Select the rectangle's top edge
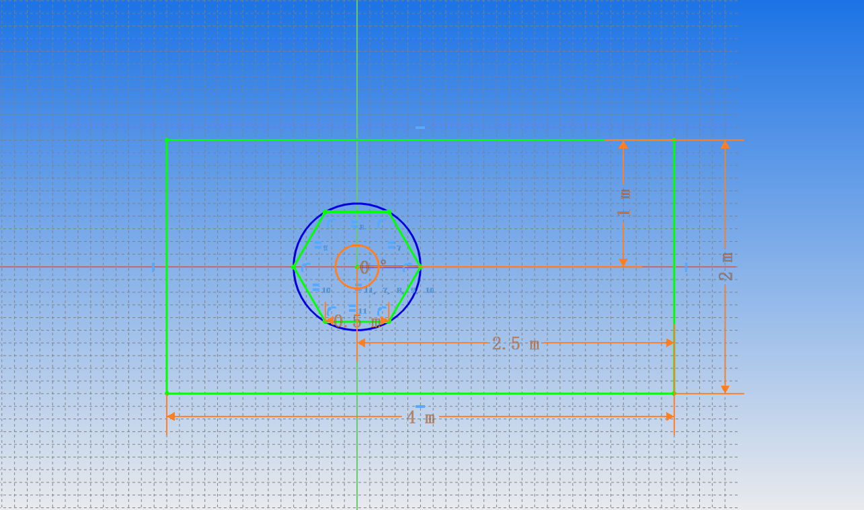This screenshot has width=864, height=510. tap(420, 140)
